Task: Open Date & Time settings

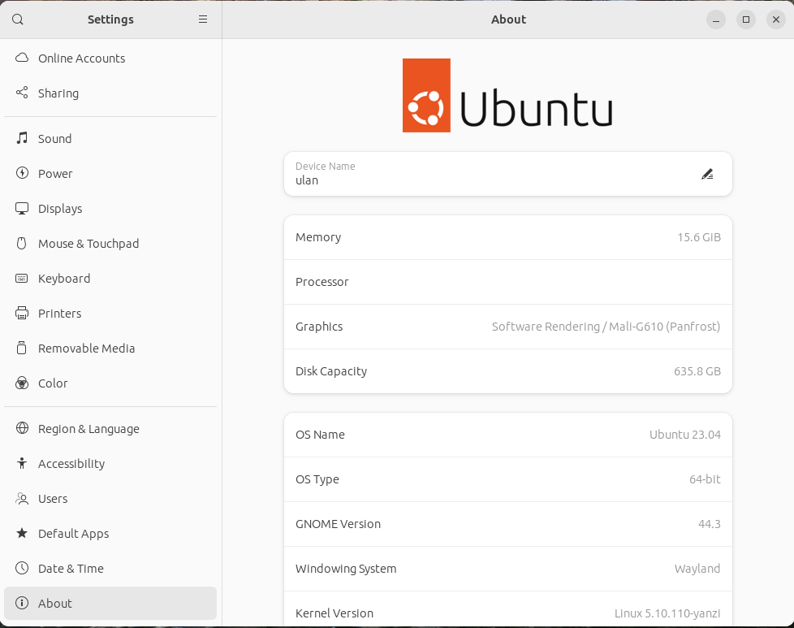Action: (x=110, y=568)
